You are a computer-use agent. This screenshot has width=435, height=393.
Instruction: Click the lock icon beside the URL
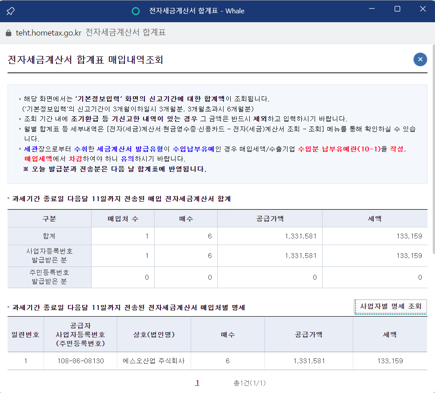[8, 33]
